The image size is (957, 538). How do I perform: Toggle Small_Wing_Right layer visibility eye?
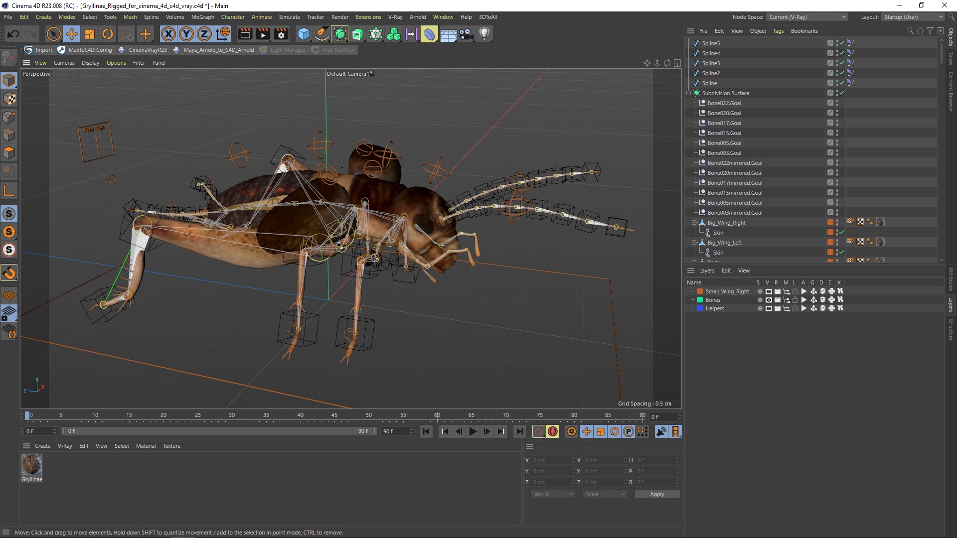pyautogui.click(x=769, y=291)
